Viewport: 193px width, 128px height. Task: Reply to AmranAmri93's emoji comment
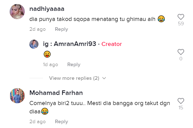click(x=74, y=65)
